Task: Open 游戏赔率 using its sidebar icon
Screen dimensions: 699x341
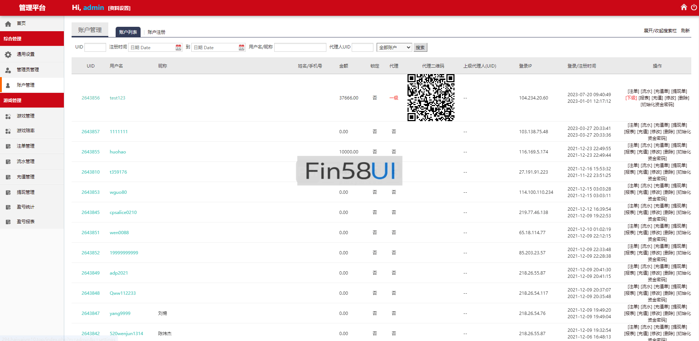Action: coord(8,130)
